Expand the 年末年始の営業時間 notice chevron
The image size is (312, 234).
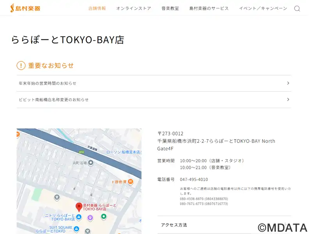coord(288,83)
